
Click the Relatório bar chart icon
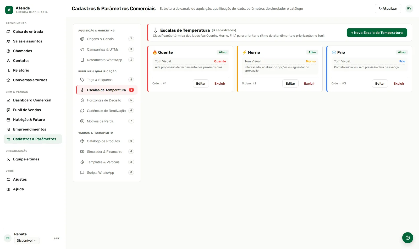[x=8, y=71]
